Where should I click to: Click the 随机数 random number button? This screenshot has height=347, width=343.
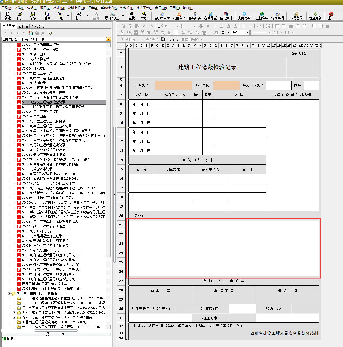point(128,39)
